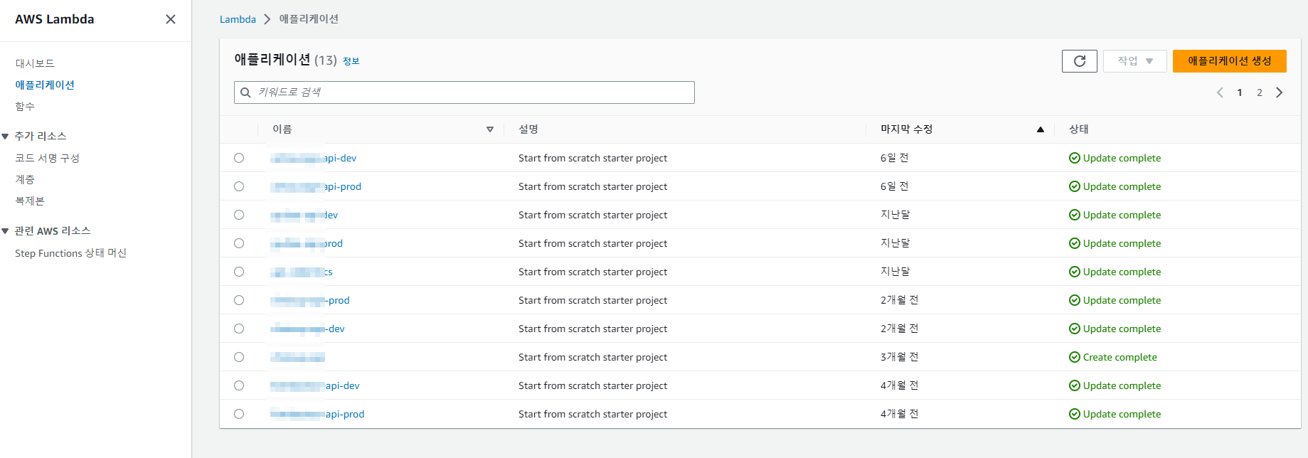The height and width of the screenshot is (458, 1308).
Task: Open the -dev application modified 2개월 전
Action: coord(307,329)
